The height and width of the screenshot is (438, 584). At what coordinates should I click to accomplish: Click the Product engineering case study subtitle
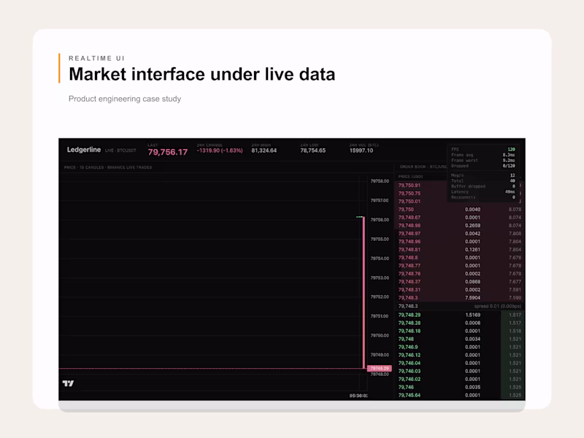point(125,99)
